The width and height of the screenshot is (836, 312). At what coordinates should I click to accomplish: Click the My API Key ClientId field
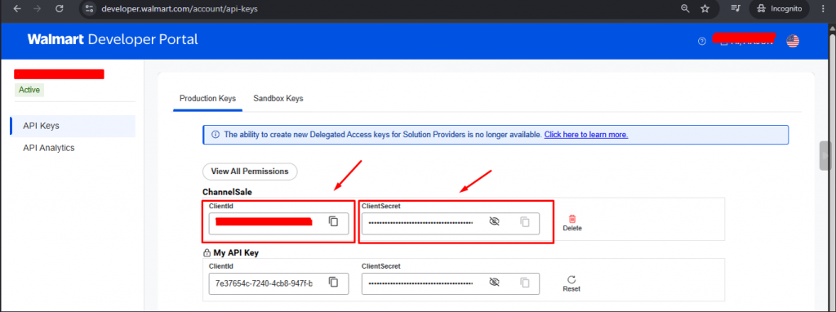[279, 283]
